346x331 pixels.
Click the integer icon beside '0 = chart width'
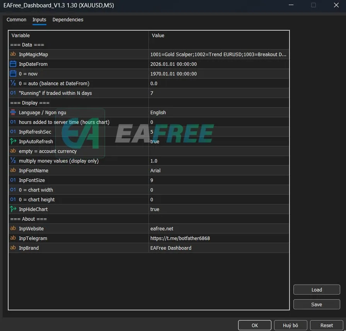[13, 190]
